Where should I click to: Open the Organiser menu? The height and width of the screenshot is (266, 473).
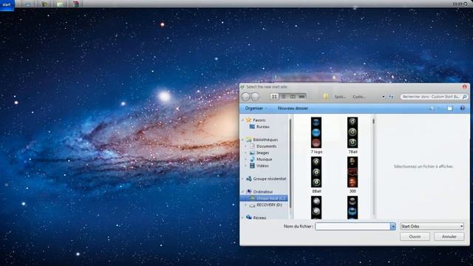[256, 109]
